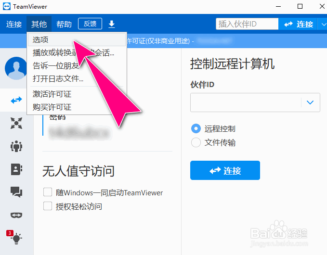Click the toolbar 连接 button
Image resolution: width=327 pixels, height=255 pixels.
tap(298, 24)
